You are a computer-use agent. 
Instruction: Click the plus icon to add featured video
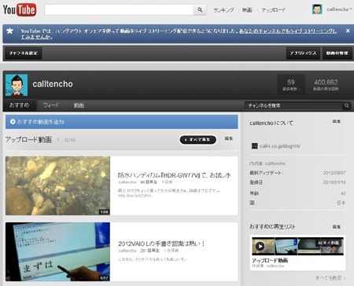13,122
